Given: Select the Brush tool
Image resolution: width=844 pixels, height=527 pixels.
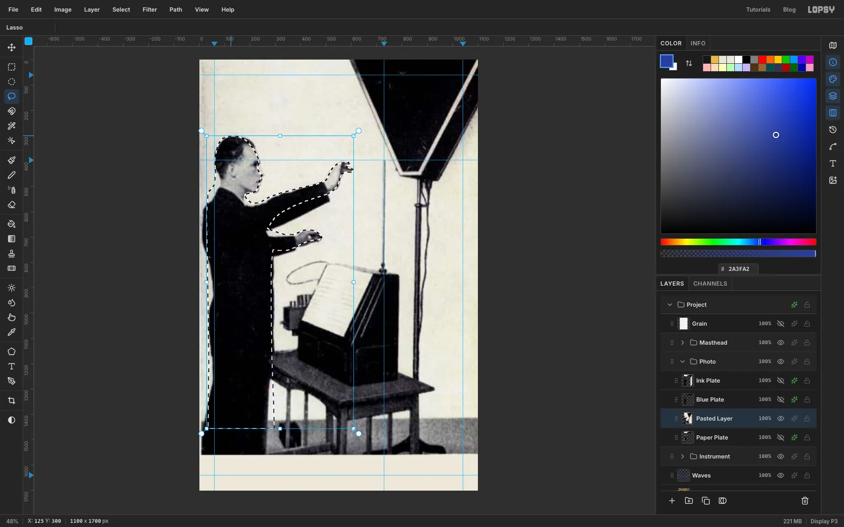Looking at the screenshot, I should click(x=12, y=160).
